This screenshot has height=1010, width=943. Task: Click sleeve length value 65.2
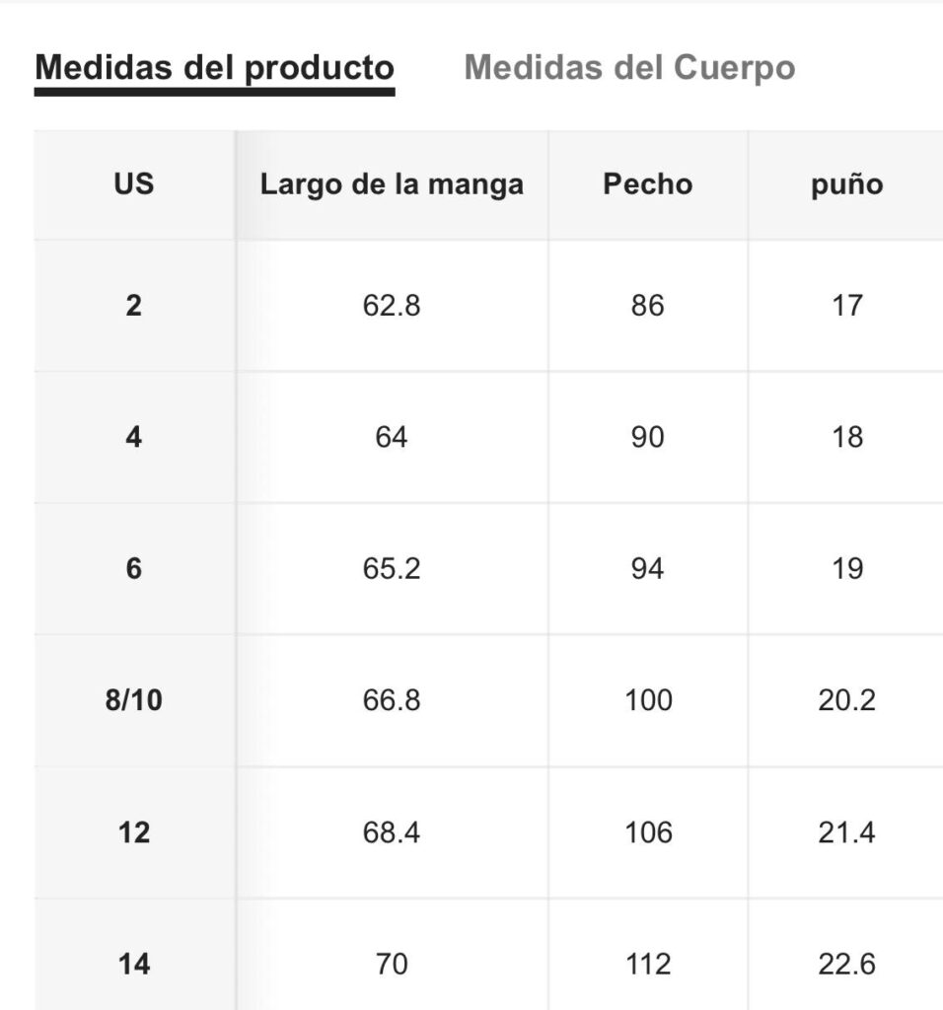tap(391, 569)
